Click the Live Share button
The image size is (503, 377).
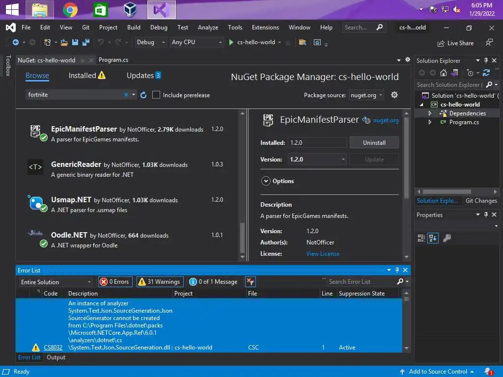click(455, 43)
